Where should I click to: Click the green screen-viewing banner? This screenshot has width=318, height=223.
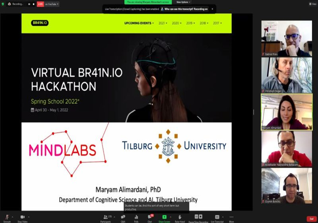click(x=148, y=2)
